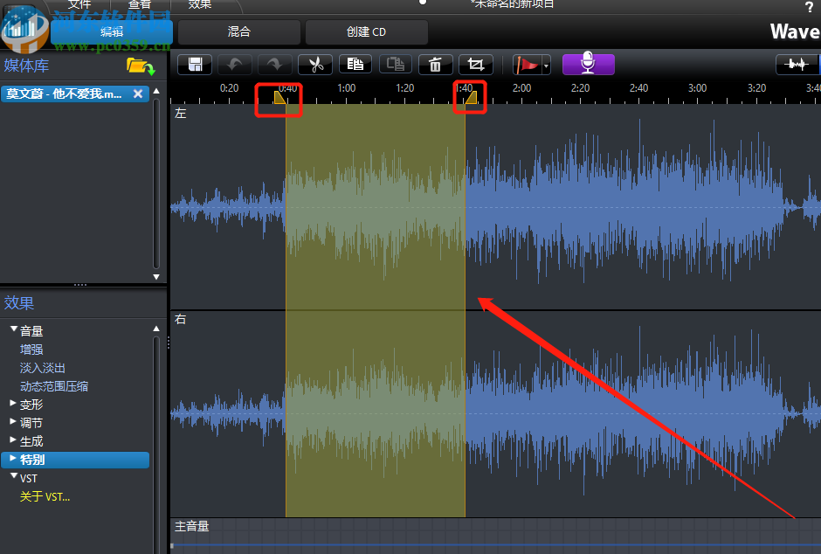The height and width of the screenshot is (554, 821).
Task: Click the effects panel scroll up arrow
Action: pyautogui.click(x=156, y=329)
